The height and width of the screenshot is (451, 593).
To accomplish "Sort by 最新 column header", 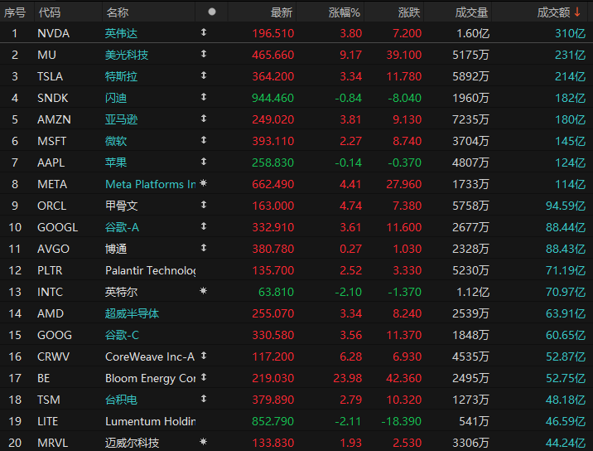I will [282, 12].
